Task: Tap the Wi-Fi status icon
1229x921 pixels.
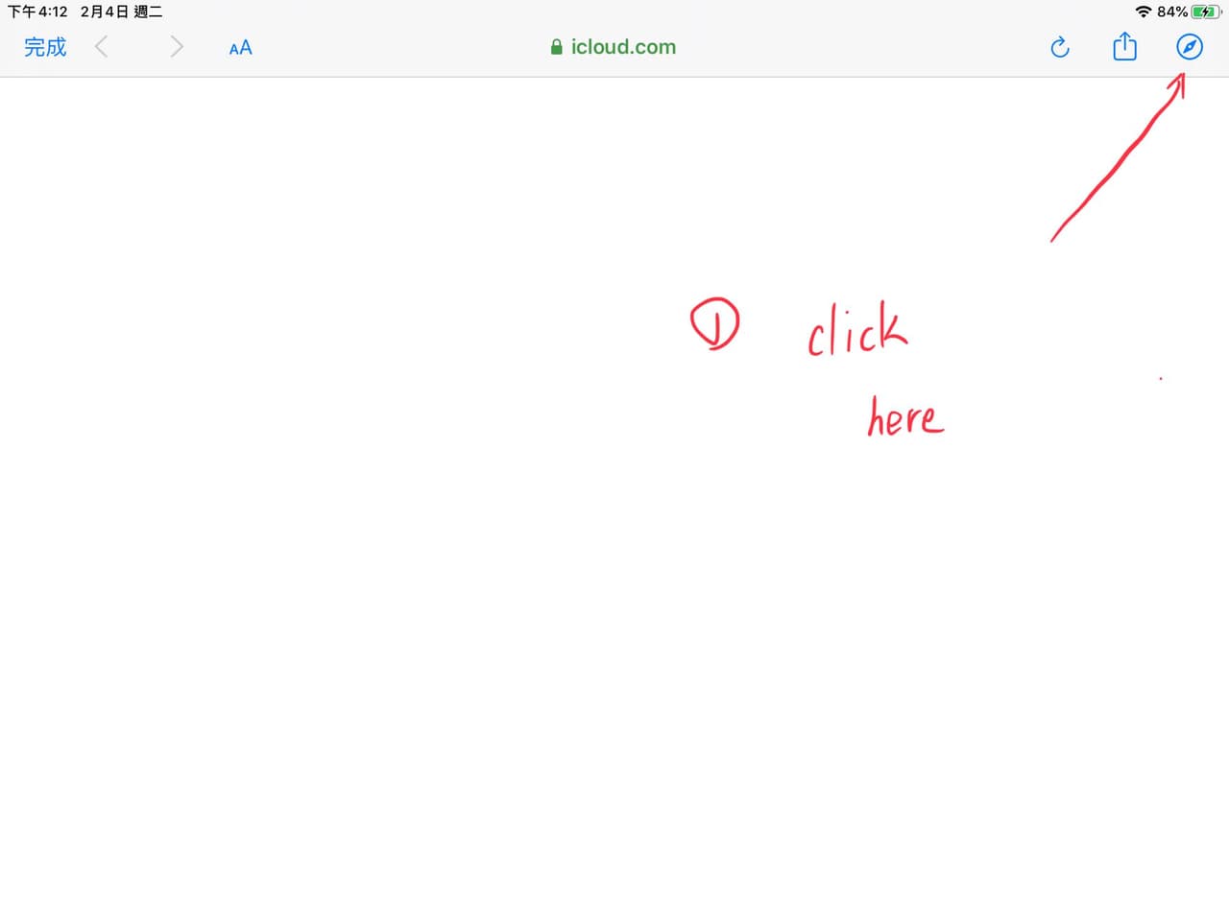Action: (x=1143, y=12)
